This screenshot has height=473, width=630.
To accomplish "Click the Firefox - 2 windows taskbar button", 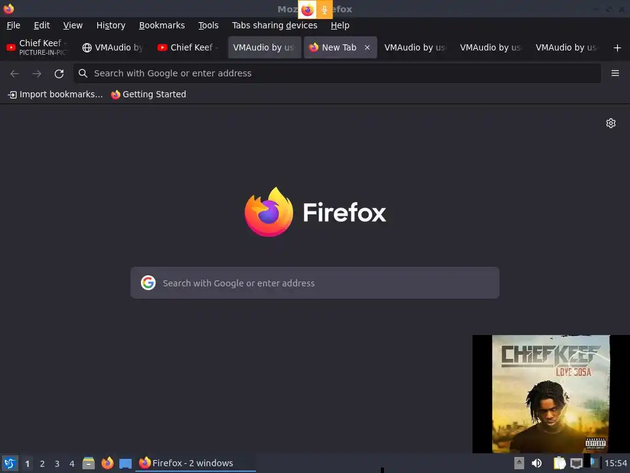I will pyautogui.click(x=195, y=463).
